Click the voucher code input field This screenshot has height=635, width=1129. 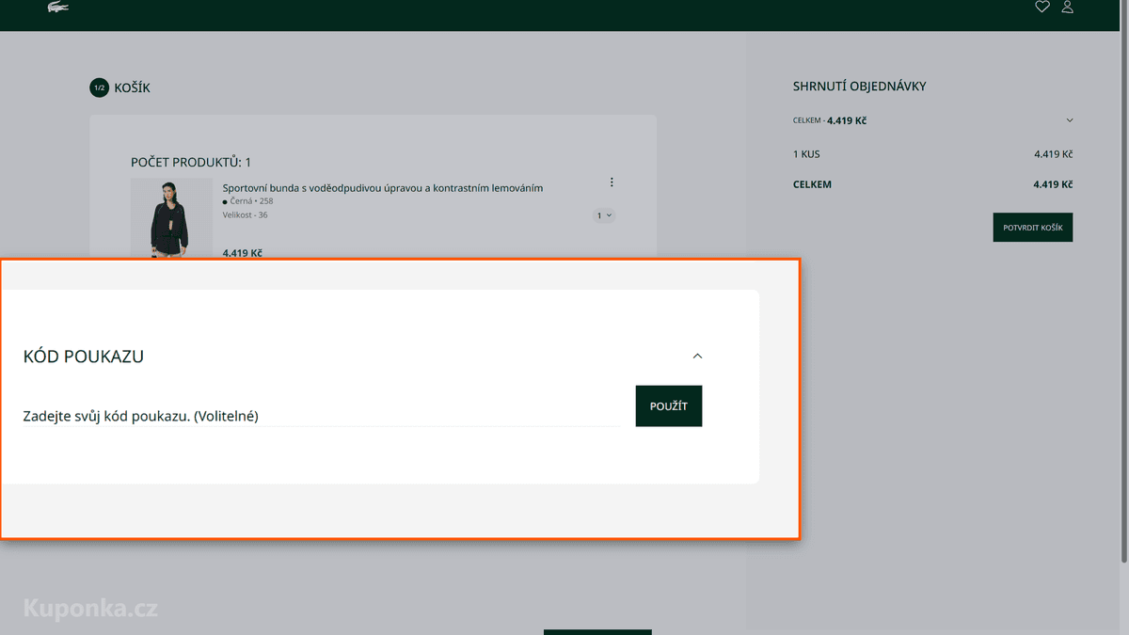(322, 415)
